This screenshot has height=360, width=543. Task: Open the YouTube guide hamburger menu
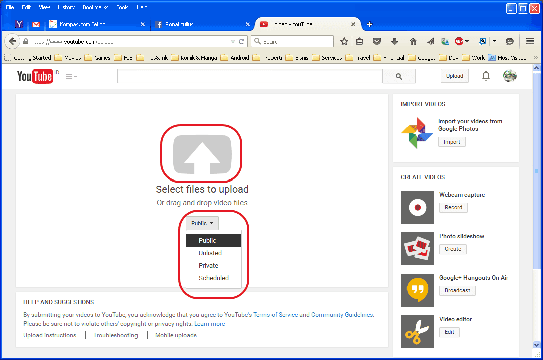pyautogui.click(x=71, y=77)
